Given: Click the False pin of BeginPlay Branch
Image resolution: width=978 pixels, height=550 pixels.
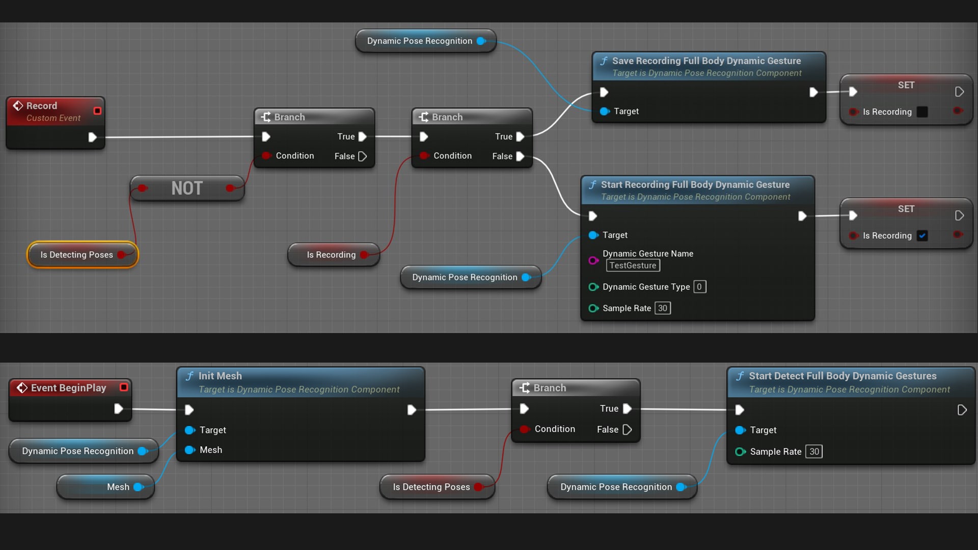Looking at the screenshot, I should click(627, 429).
